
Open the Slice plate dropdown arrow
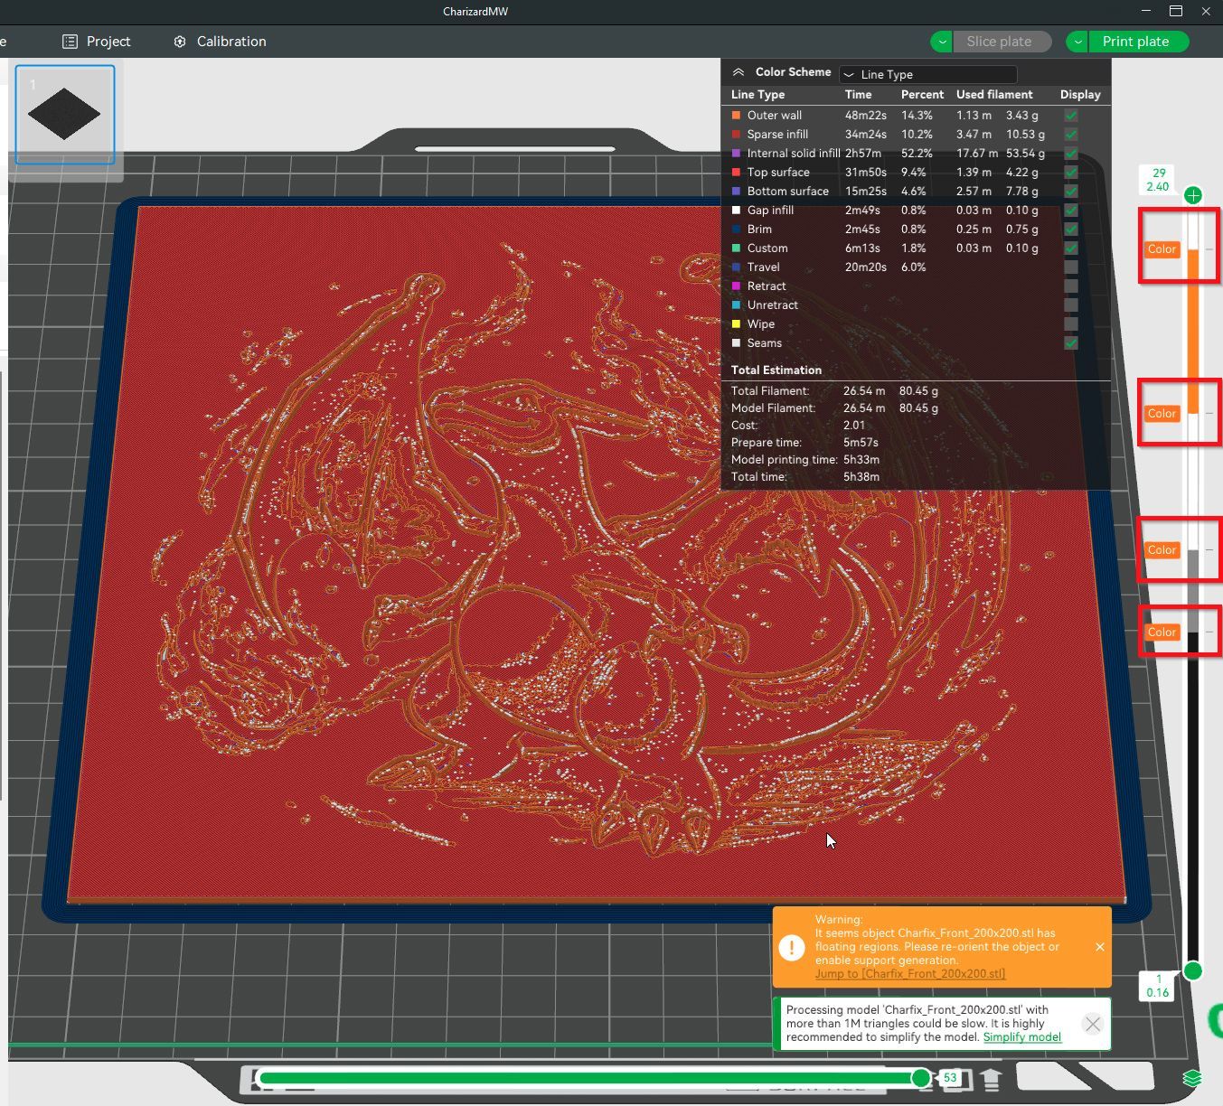click(942, 42)
